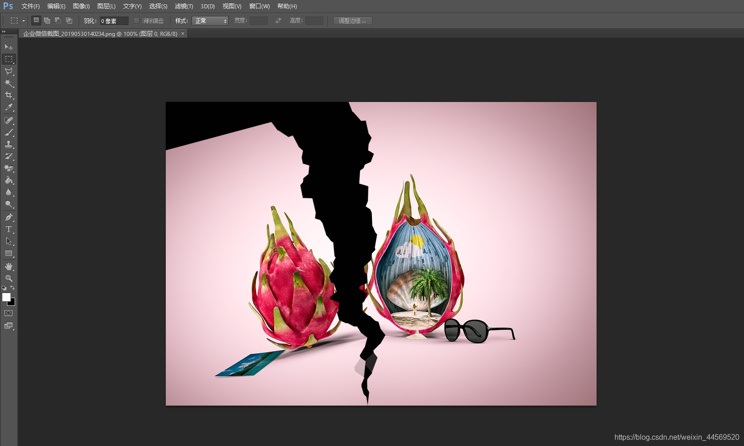Screen dimensions: 744x446
Task: Select the Clone Stamp tool
Action: 9,144
